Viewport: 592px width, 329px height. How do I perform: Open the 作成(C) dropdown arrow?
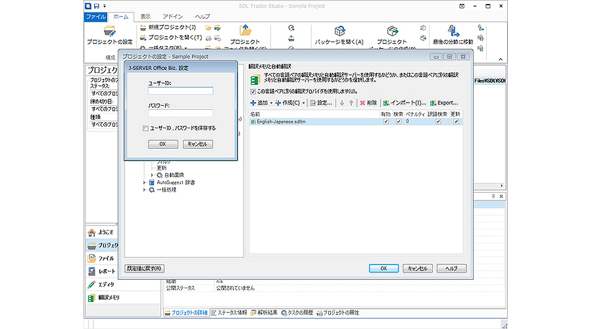point(303,103)
